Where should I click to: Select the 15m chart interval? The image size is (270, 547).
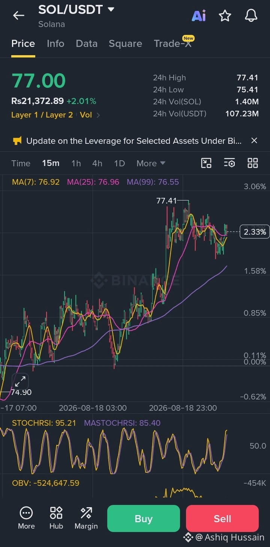click(x=51, y=163)
